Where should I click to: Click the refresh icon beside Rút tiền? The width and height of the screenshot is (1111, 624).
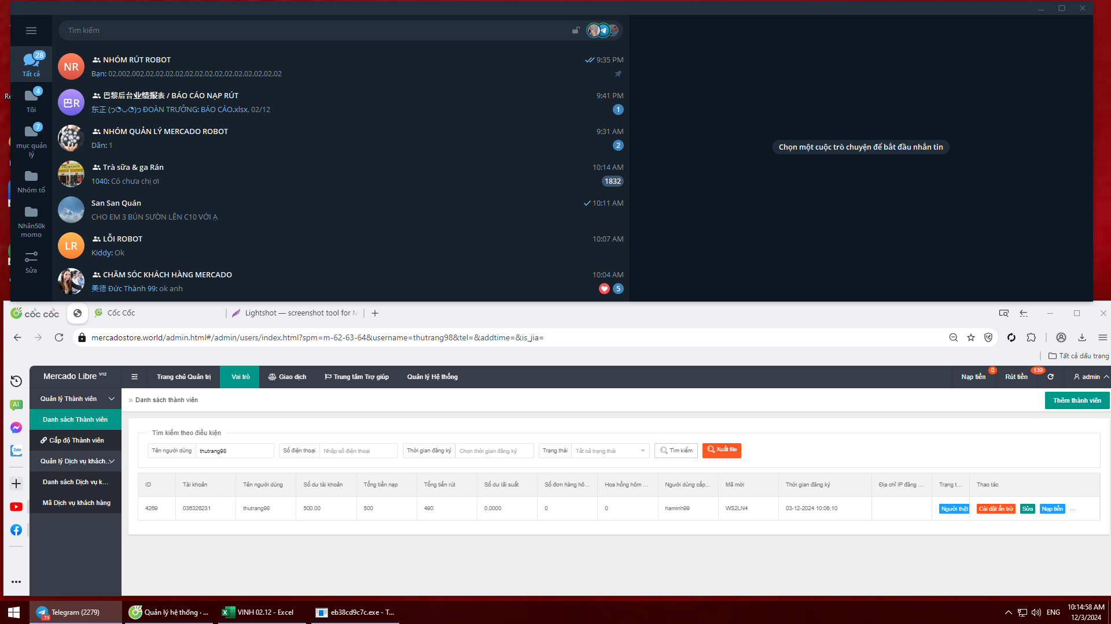tap(1050, 377)
